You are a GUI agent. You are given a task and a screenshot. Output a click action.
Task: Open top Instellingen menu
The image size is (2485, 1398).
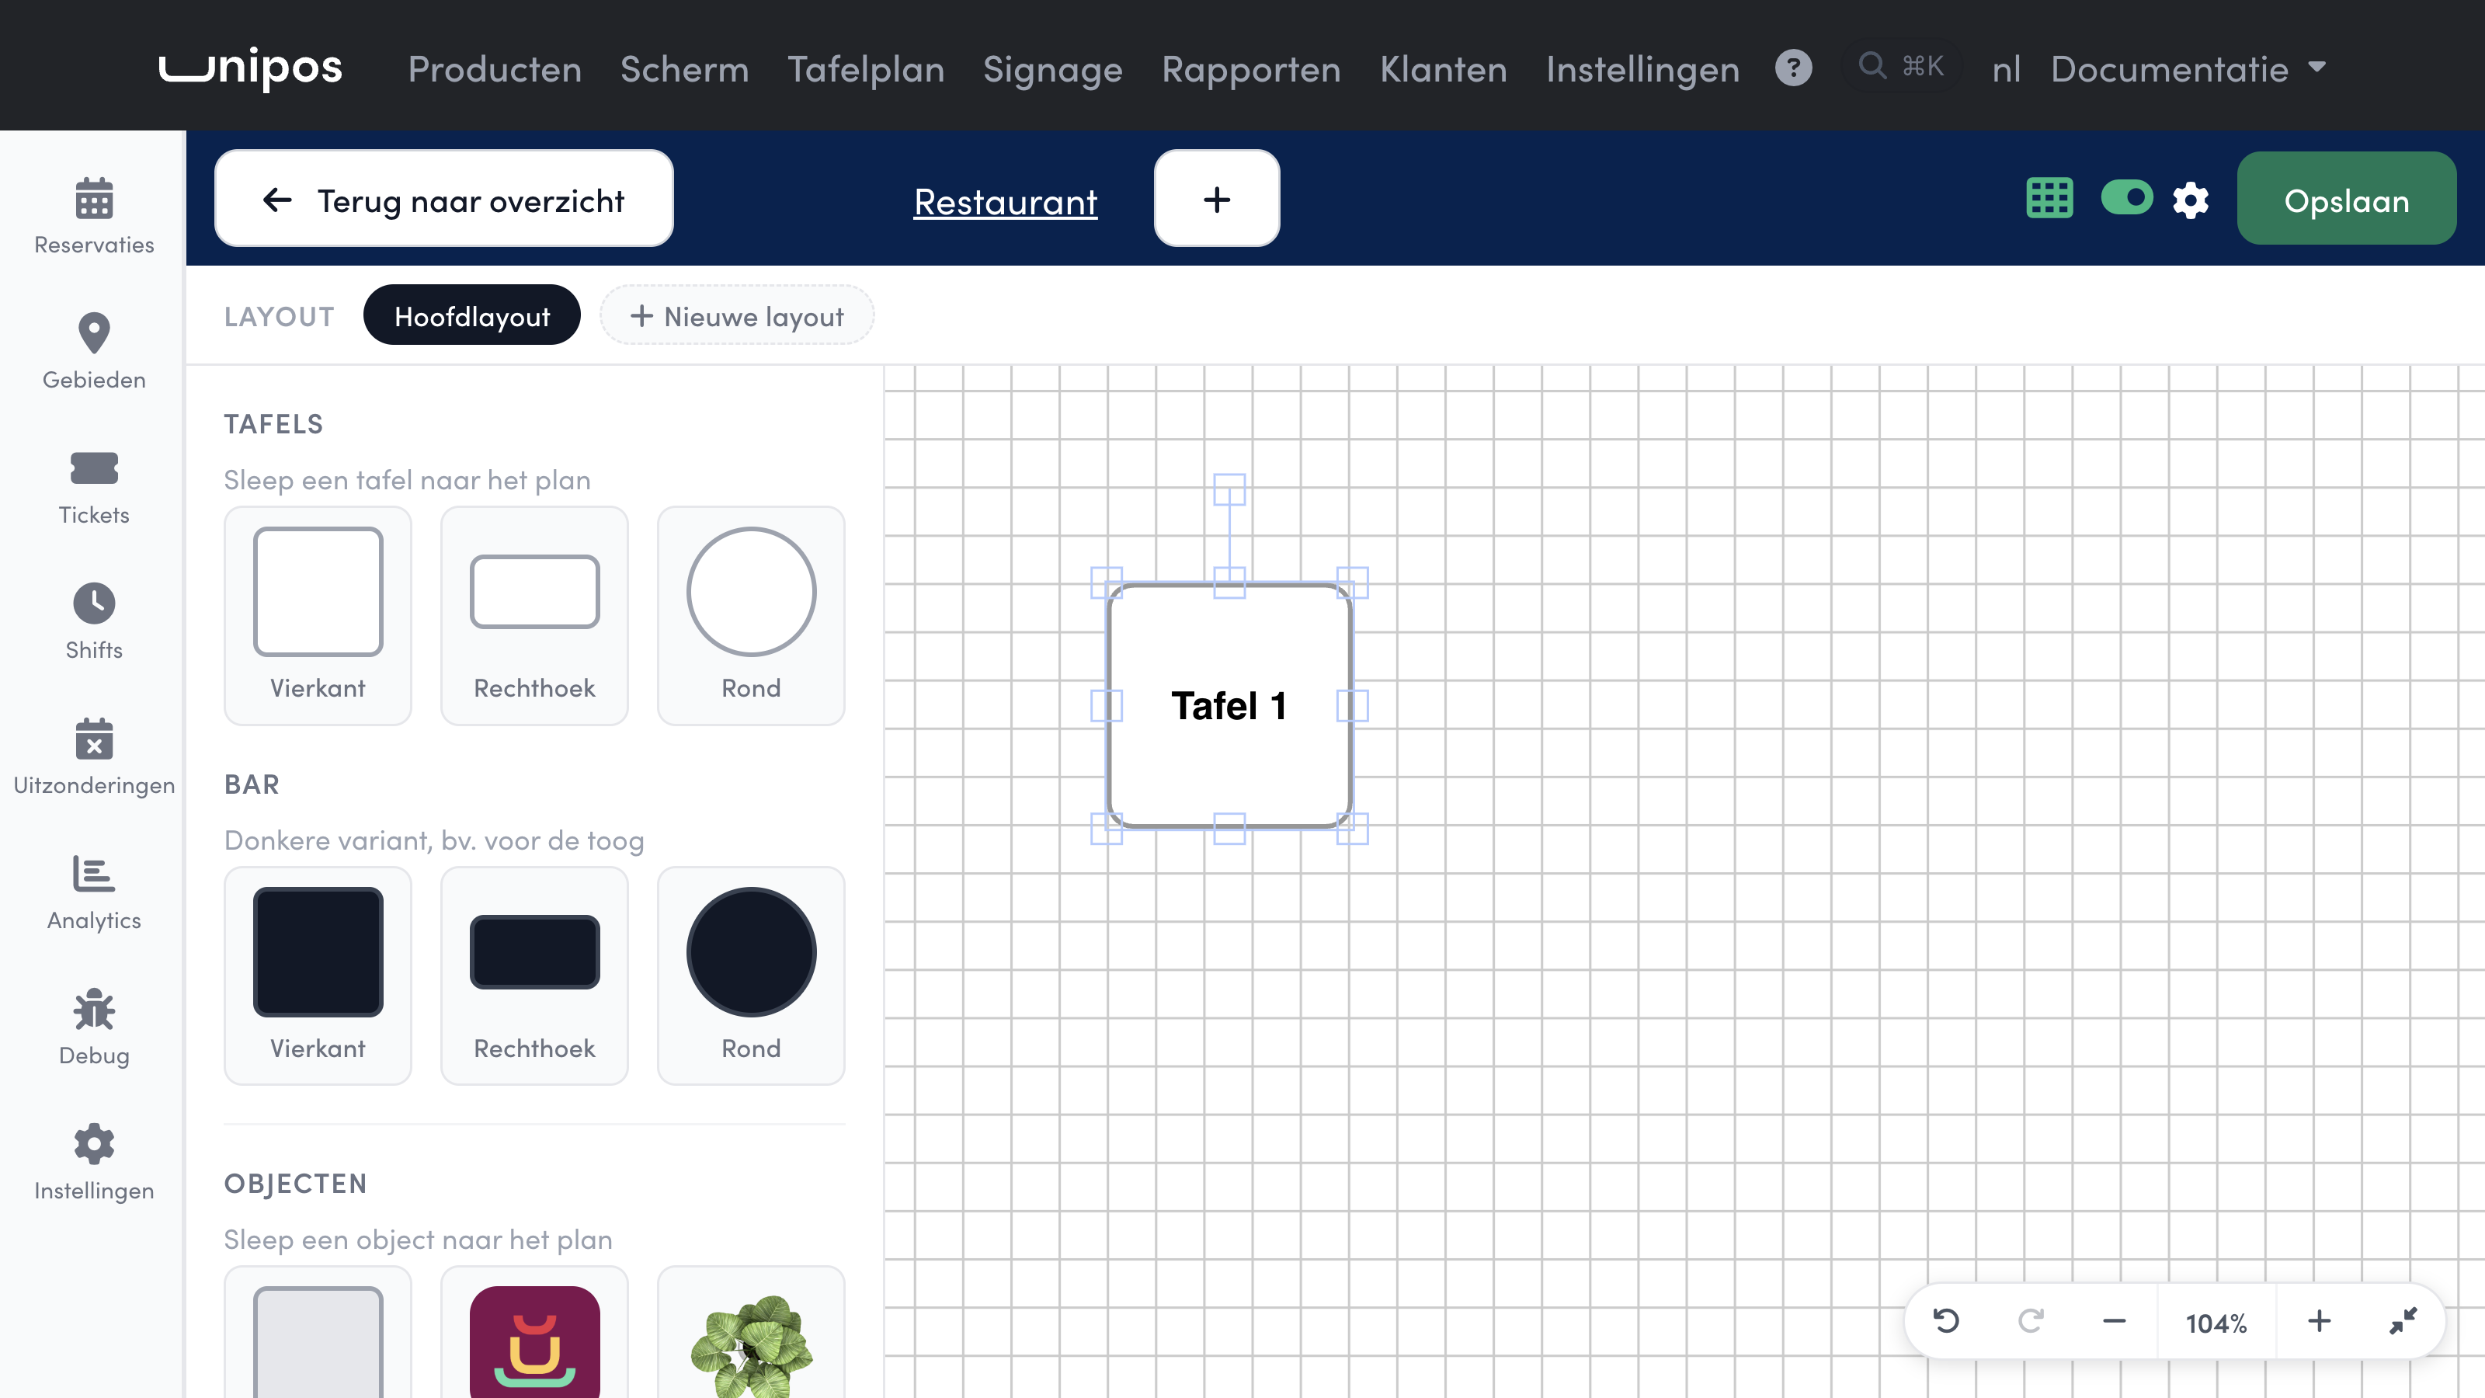[1643, 68]
